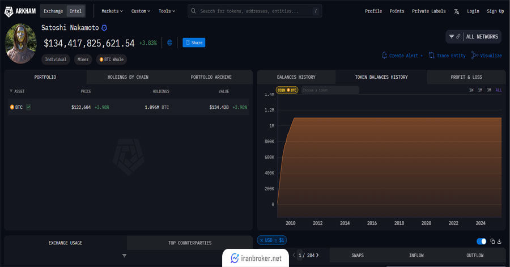Click the Visualize link
This screenshot has height=267, width=510.
pos(487,56)
